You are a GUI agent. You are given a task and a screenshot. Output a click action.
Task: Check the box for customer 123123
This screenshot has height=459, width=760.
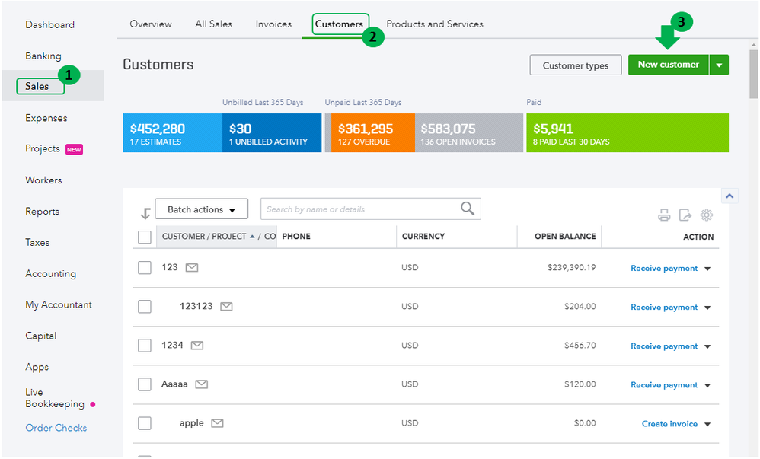pyautogui.click(x=145, y=306)
